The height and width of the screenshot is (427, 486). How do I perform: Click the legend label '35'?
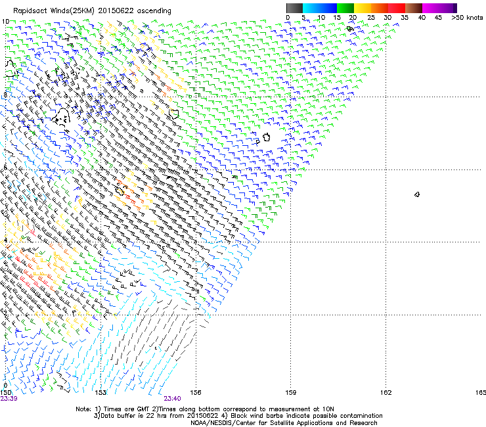click(x=405, y=17)
